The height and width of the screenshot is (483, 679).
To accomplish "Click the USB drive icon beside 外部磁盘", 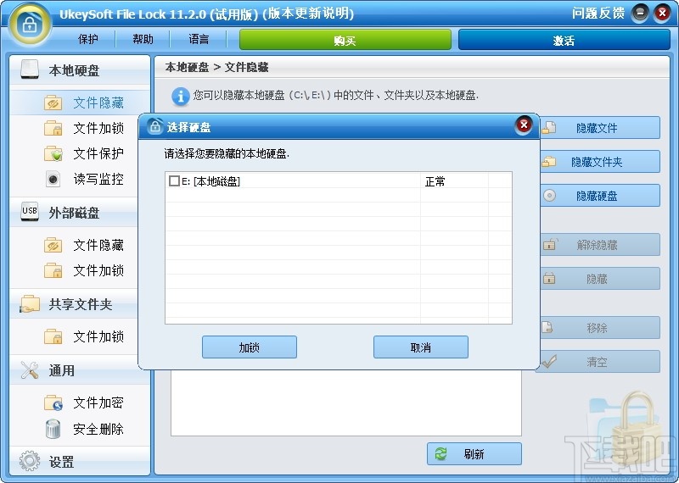I will [30, 212].
